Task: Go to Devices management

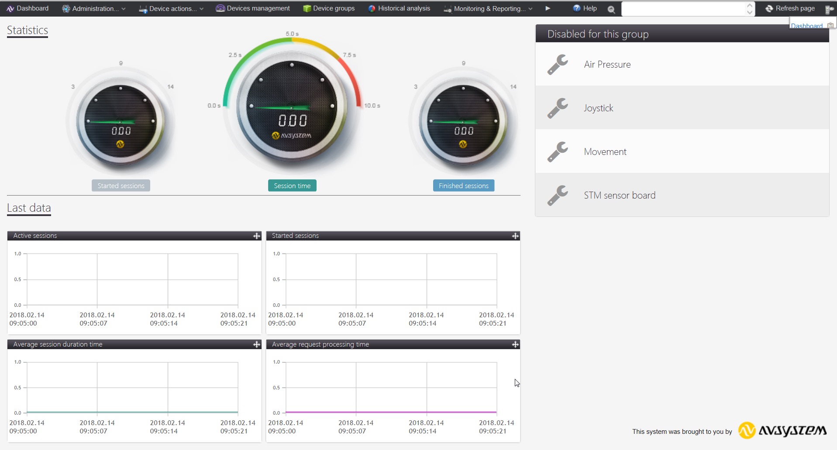Action: coord(253,8)
